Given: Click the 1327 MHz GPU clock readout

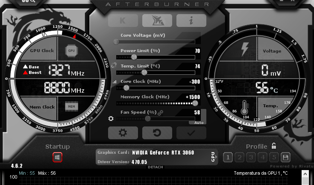Looking at the screenshot, I should point(66,70).
